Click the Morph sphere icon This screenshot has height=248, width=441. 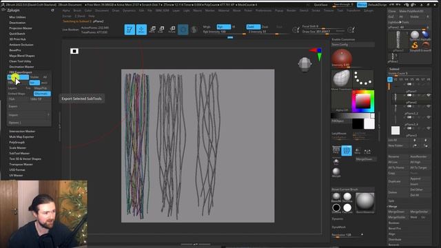point(336,172)
